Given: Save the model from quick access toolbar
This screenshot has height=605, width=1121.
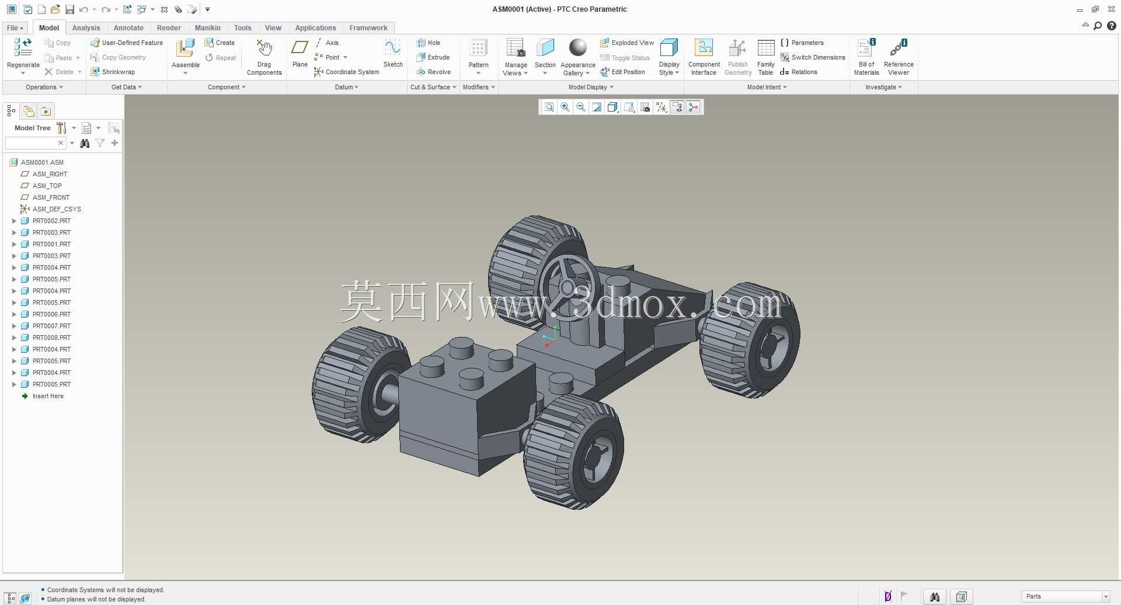Looking at the screenshot, I should [x=69, y=9].
